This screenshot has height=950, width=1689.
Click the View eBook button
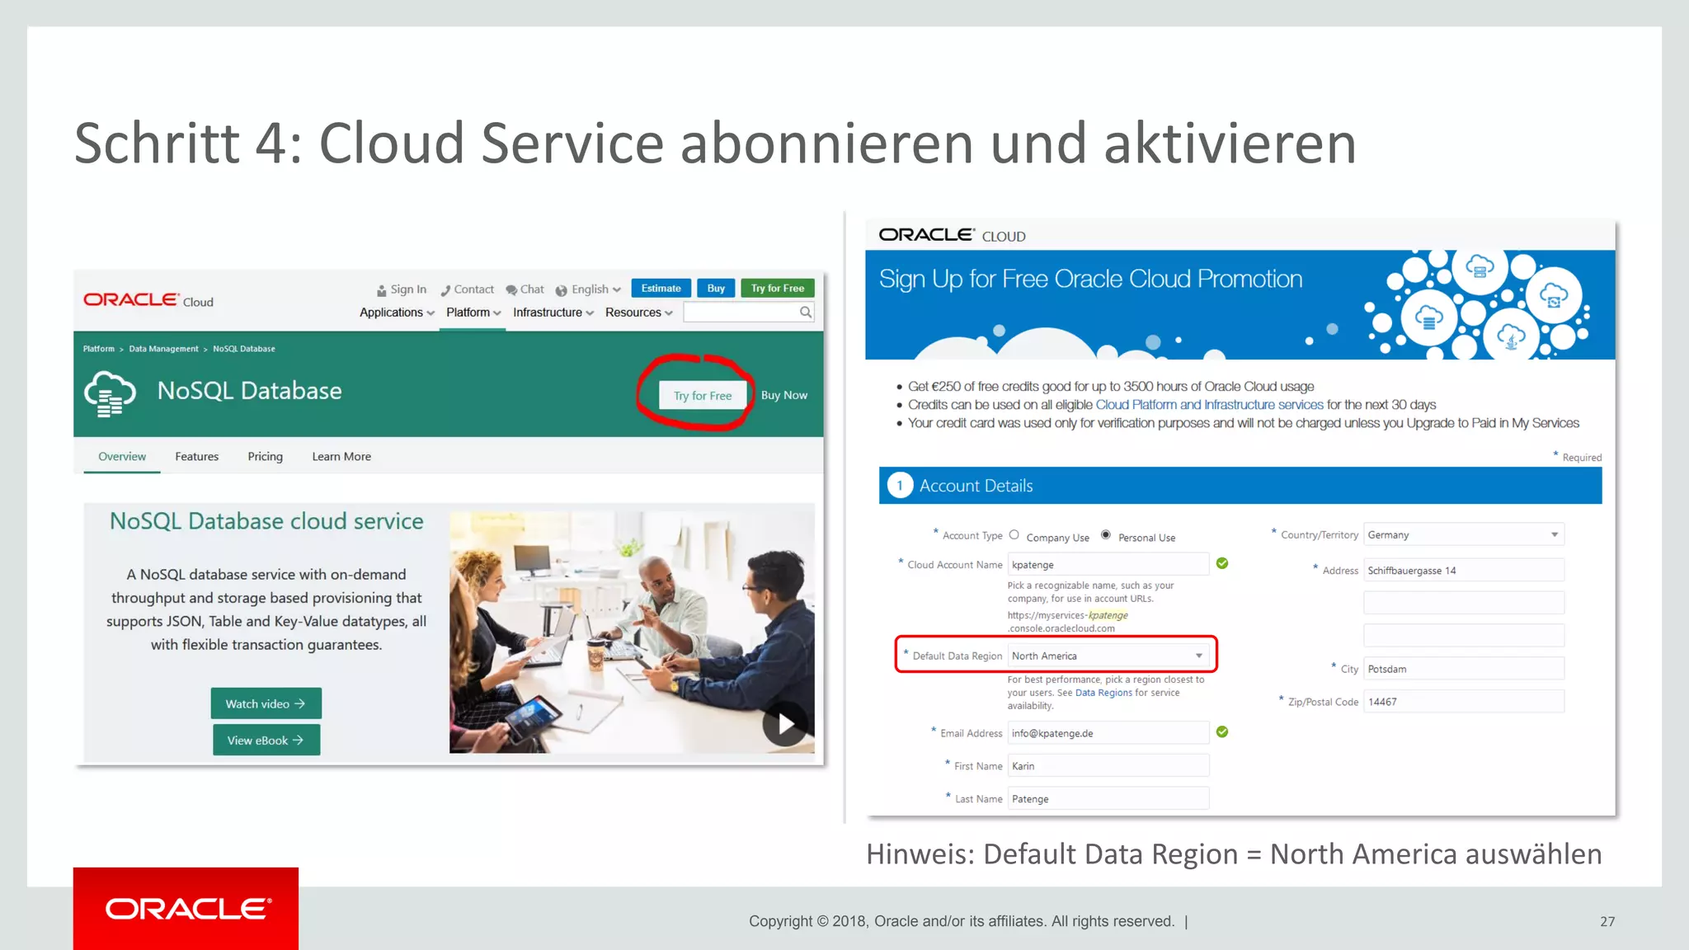(266, 740)
